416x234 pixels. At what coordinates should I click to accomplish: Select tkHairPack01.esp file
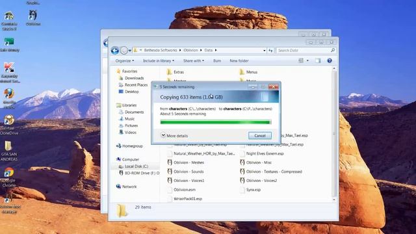185,199
